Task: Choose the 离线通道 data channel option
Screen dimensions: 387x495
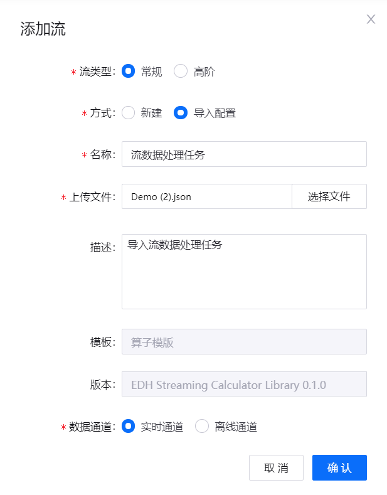Action: [x=202, y=427]
